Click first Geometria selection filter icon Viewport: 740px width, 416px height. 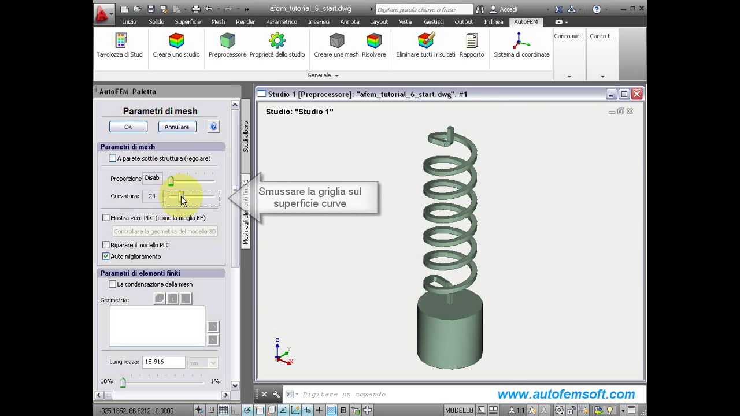160,298
